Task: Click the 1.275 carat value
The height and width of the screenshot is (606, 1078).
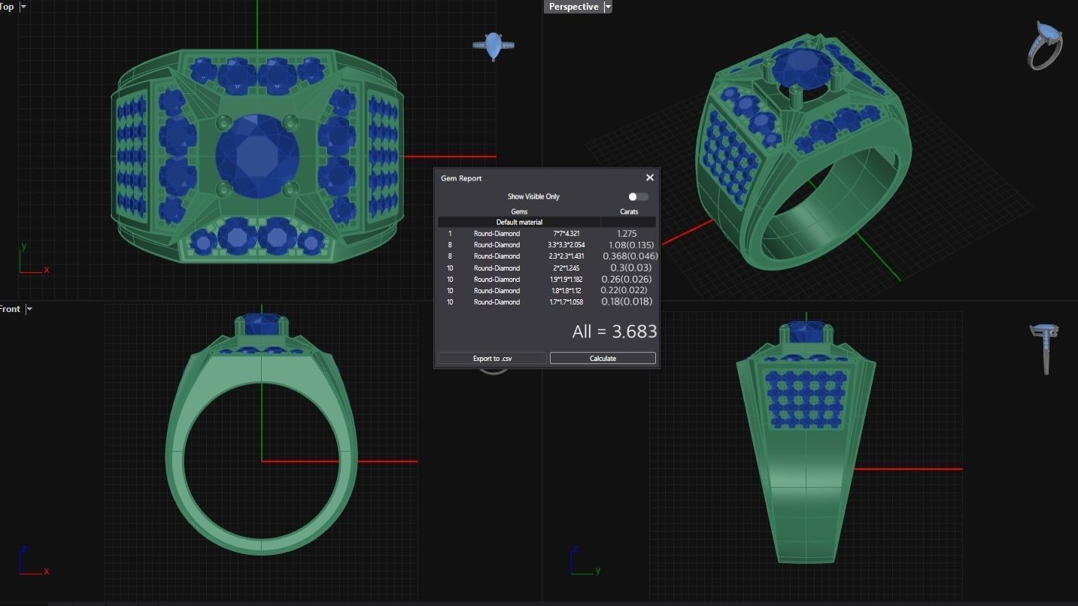Action: click(x=627, y=234)
